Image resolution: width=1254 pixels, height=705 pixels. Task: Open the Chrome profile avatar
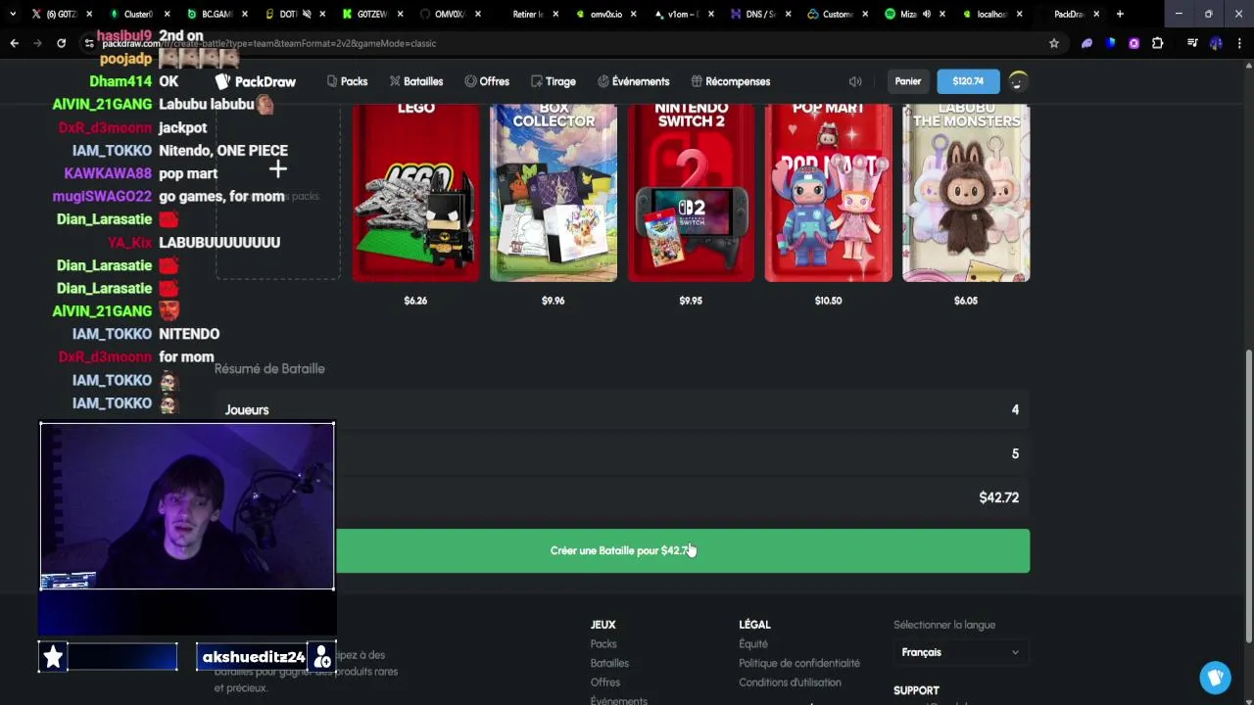click(1216, 43)
